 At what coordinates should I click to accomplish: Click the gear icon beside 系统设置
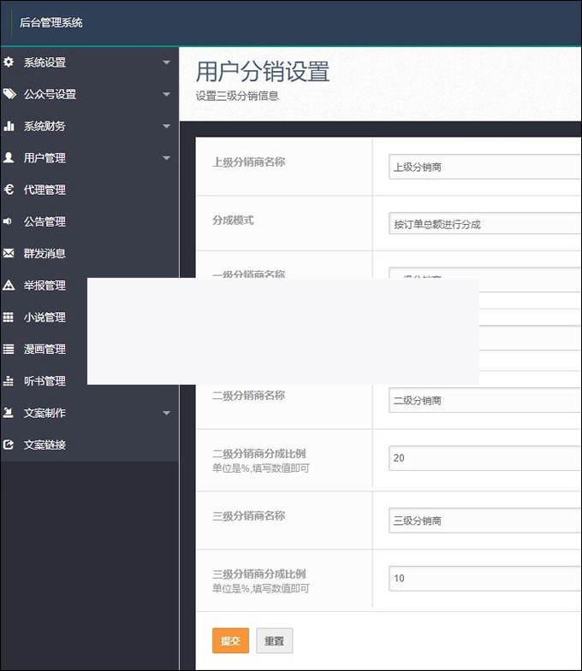coord(9,62)
